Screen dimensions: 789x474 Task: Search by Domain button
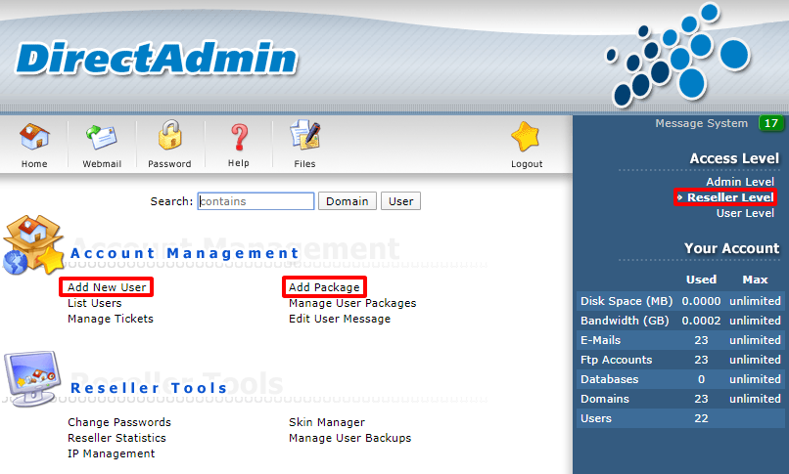348,201
